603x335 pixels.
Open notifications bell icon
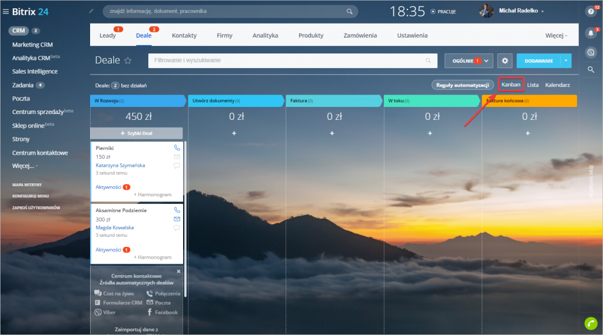click(591, 33)
